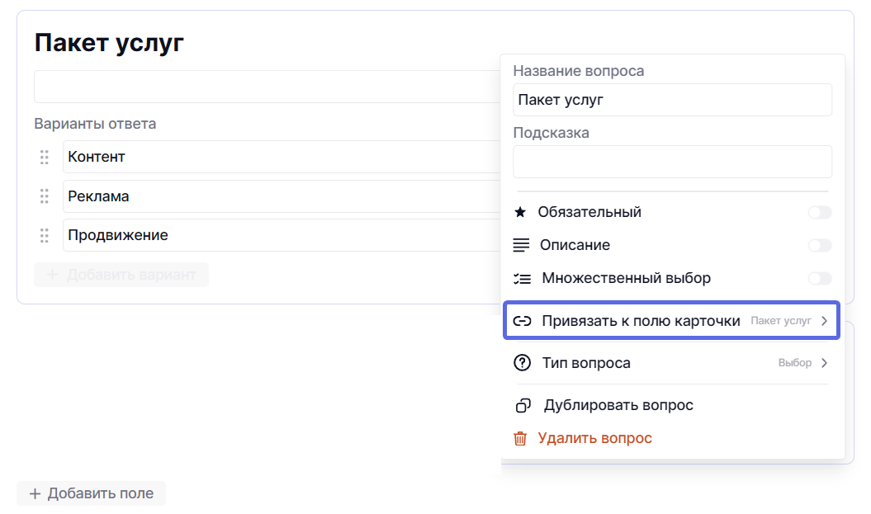Click the drag handle beside Контент option
This screenshot has width=871, height=514.
pyautogui.click(x=45, y=157)
